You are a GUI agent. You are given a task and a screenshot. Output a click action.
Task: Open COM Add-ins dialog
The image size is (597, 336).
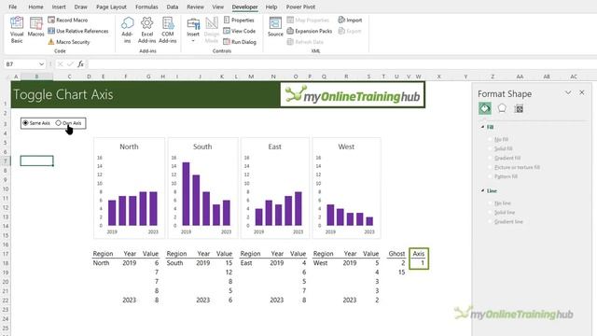(x=168, y=30)
